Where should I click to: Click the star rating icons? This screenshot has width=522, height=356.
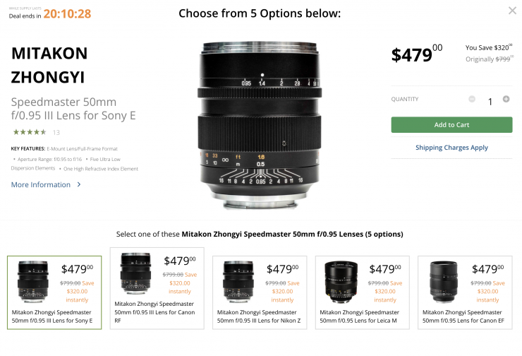[x=29, y=132]
